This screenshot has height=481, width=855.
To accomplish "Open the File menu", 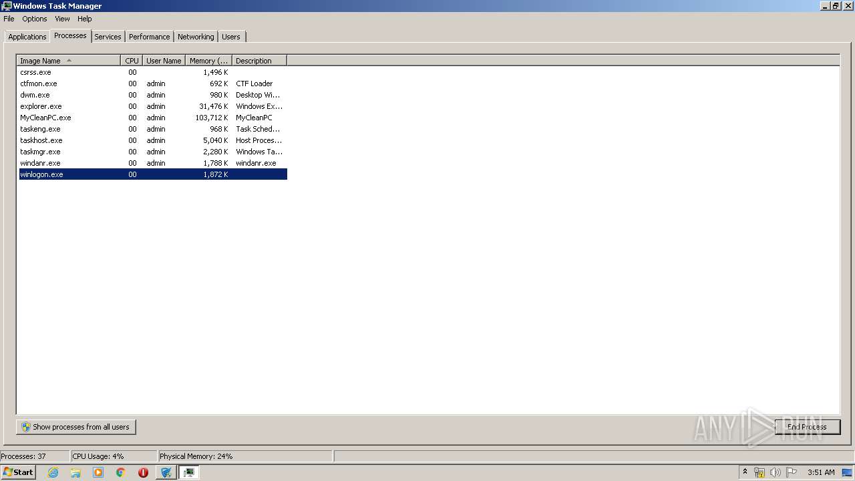I will [x=9, y=19].
